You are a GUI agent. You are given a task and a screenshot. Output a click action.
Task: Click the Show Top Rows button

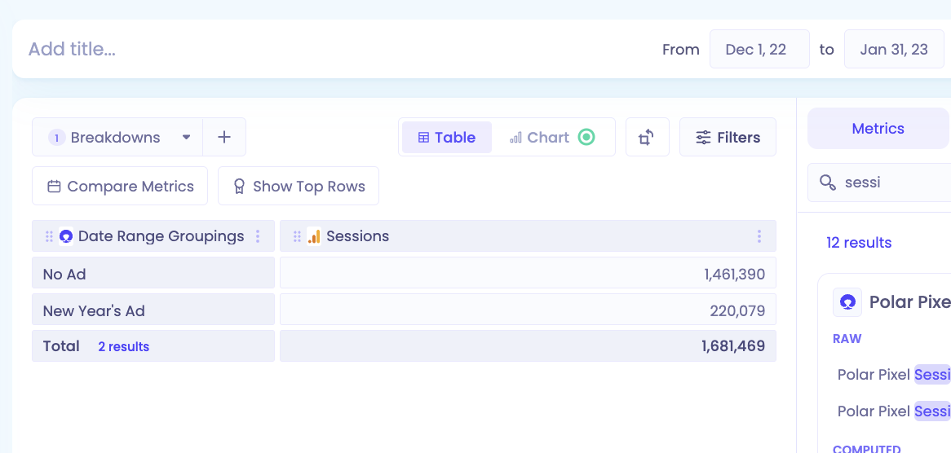tap(299, 186)
